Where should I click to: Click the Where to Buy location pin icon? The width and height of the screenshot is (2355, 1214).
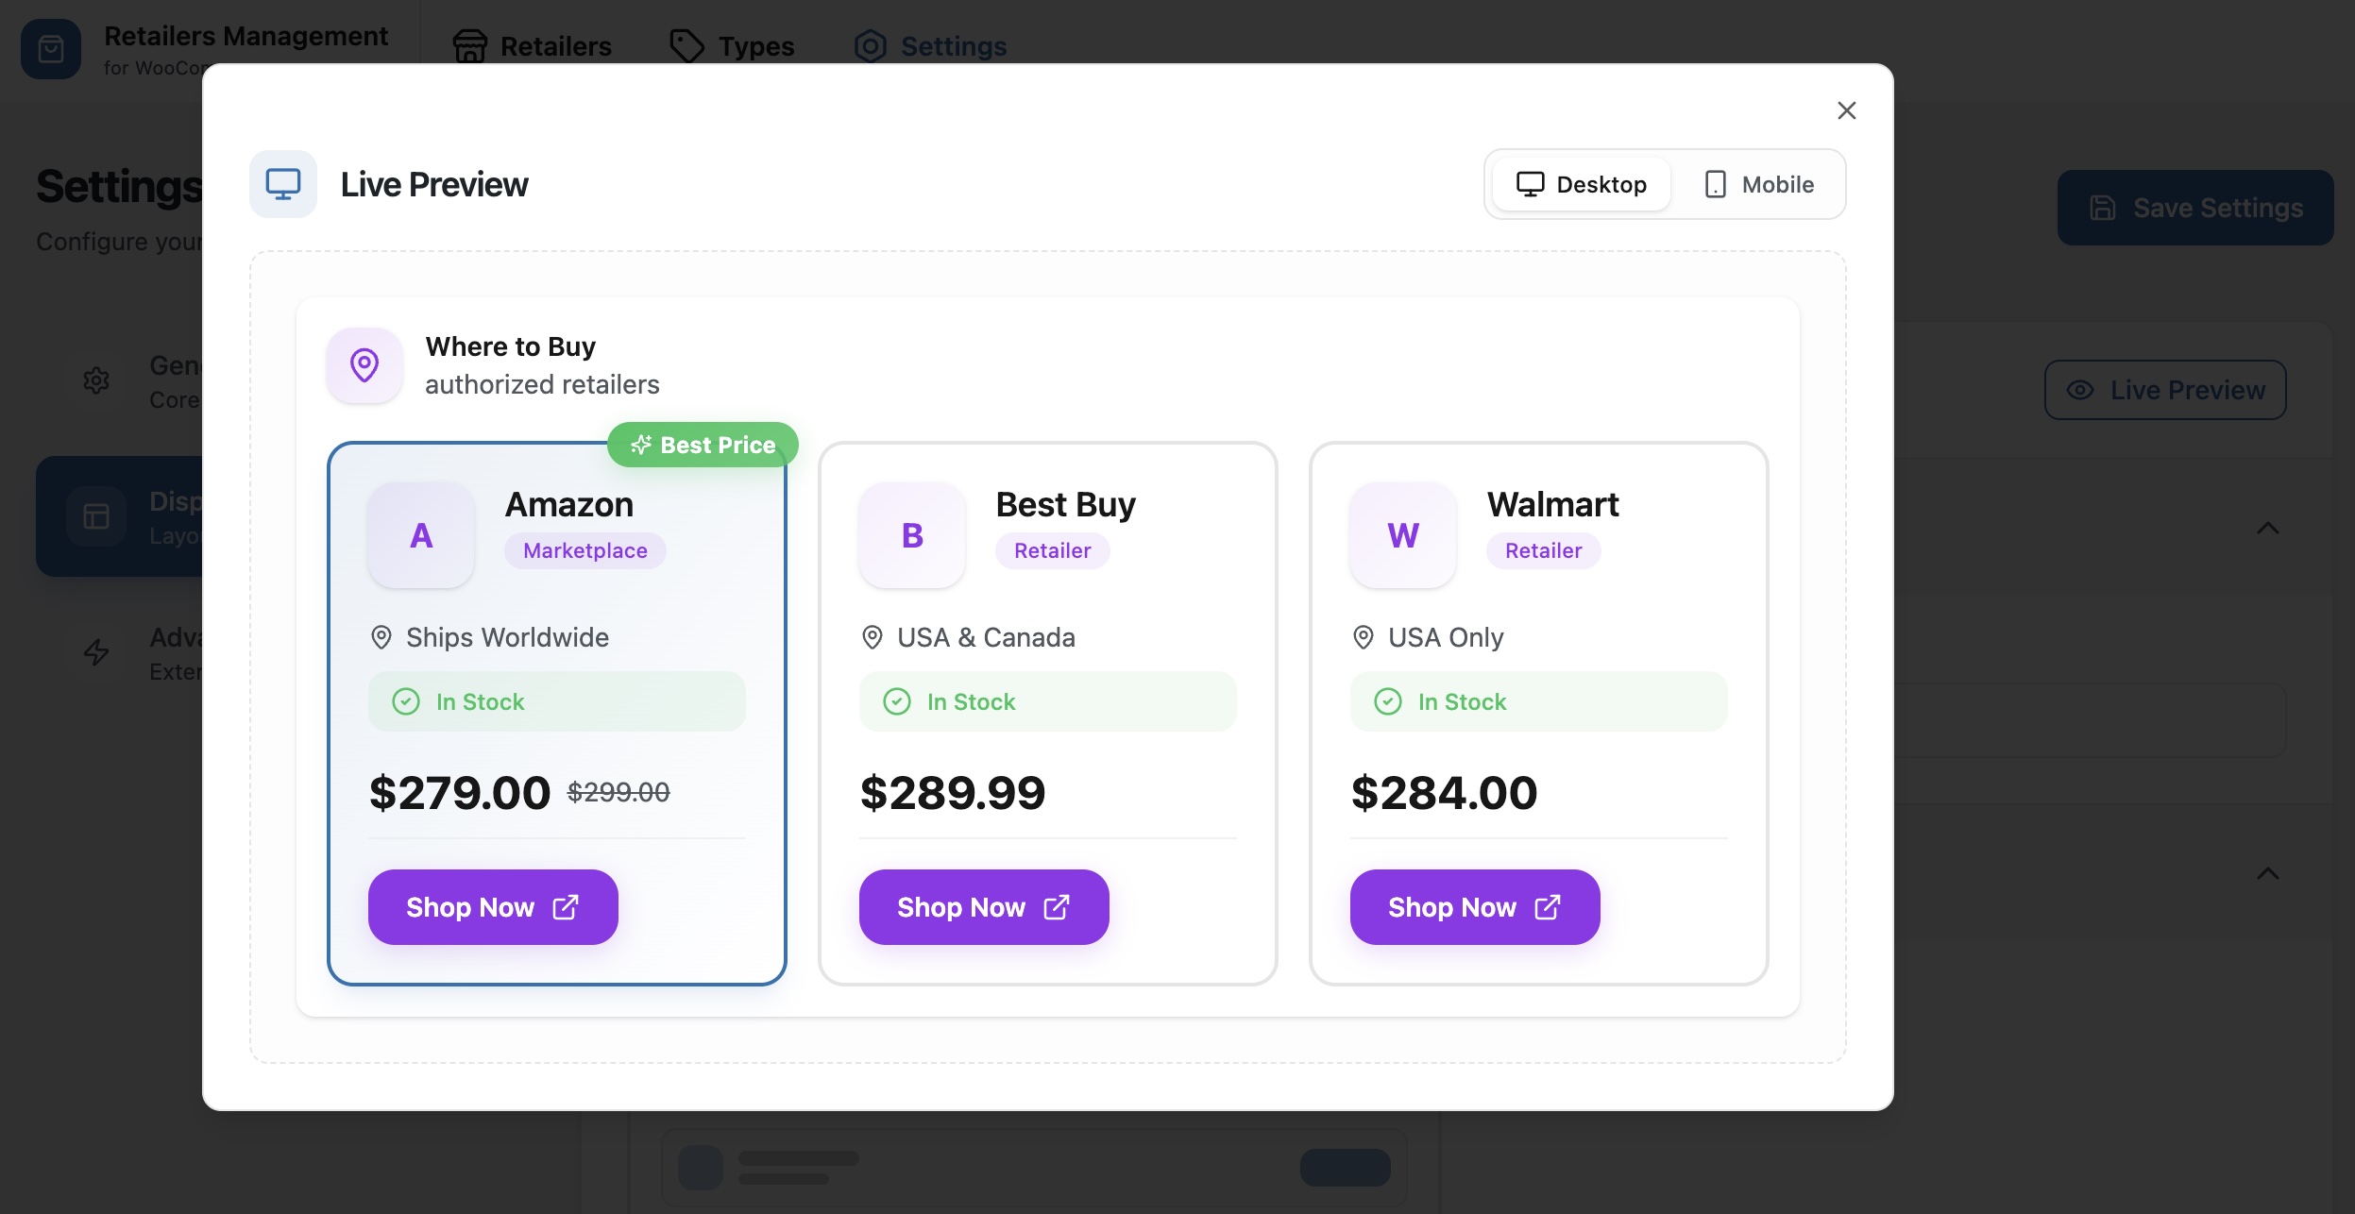pyautogui.click(x=364, y=364)
